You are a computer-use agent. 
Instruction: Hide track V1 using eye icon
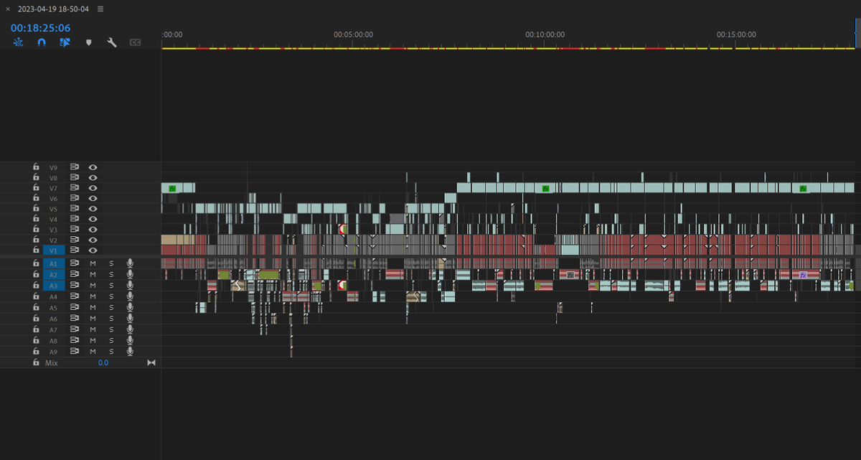tap(93, 250)
